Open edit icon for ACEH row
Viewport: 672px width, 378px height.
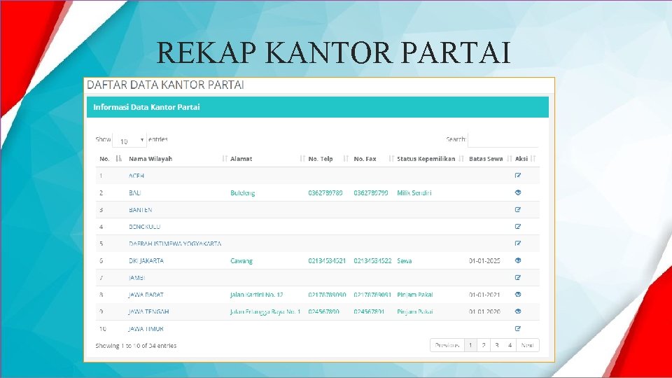coord(518,175)
